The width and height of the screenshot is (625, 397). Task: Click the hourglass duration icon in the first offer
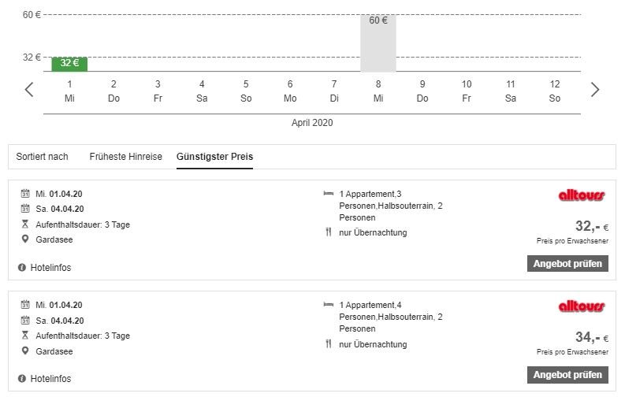(25, 224)
